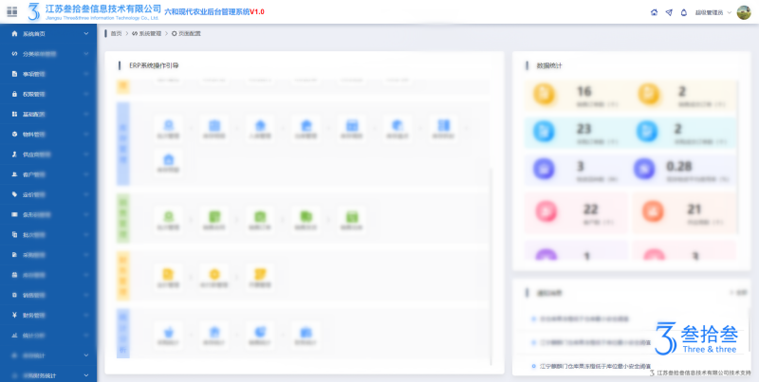Click the user avatar picture
This screenshot has height=382, width=759.
click(744, 12)
